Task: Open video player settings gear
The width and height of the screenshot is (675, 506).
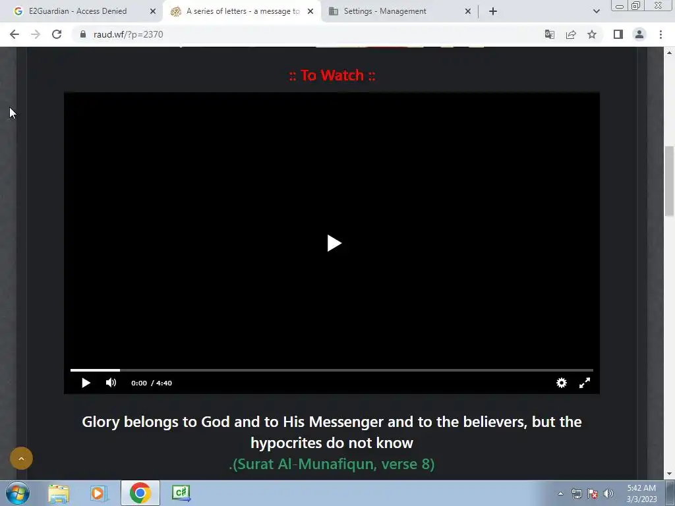Action: (562, 383)
